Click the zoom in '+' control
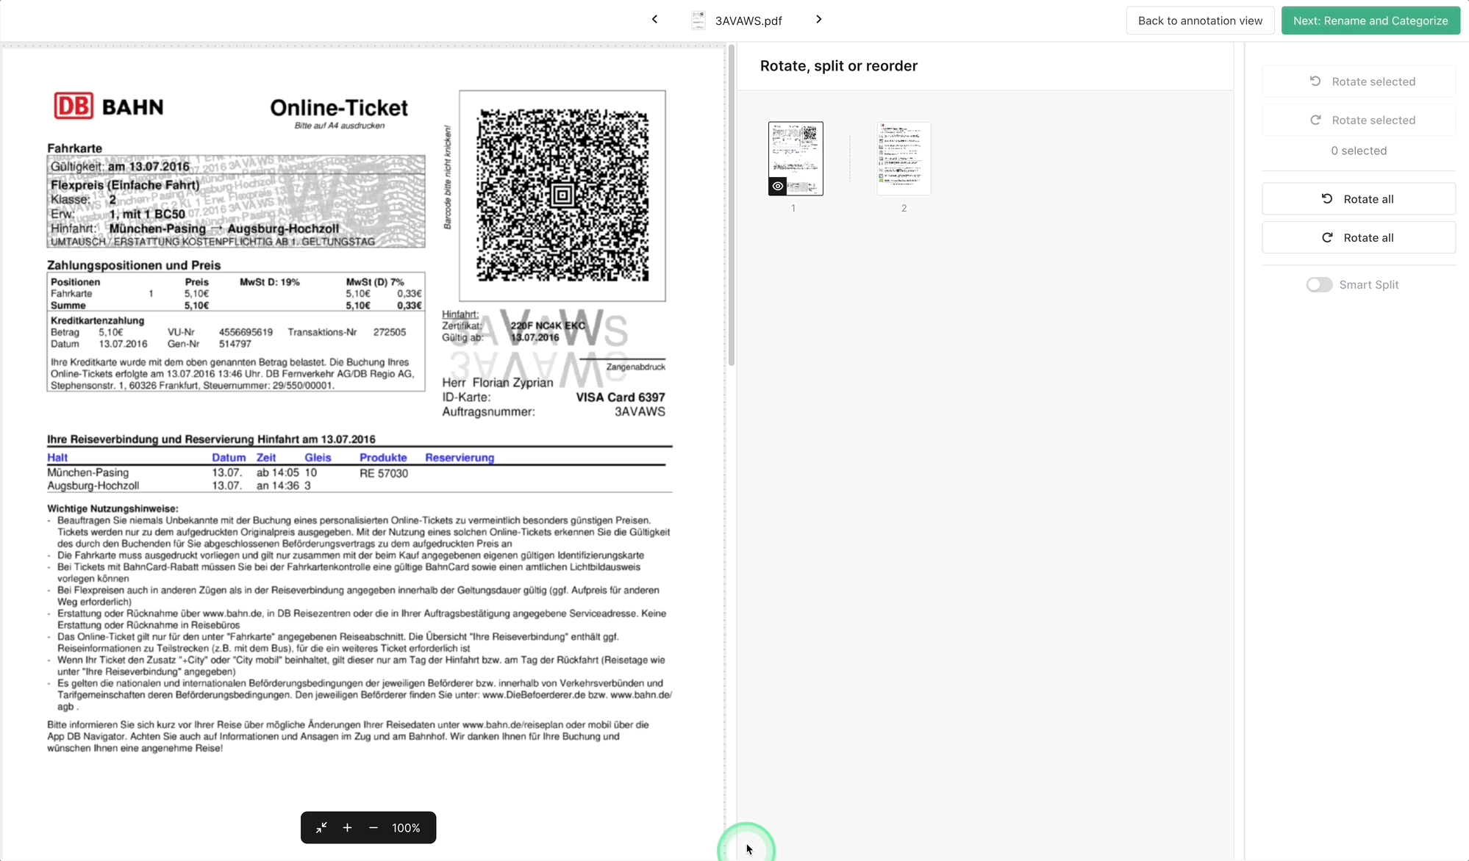The width and height of the screenshot is (1469, 861). coord(347,827)
